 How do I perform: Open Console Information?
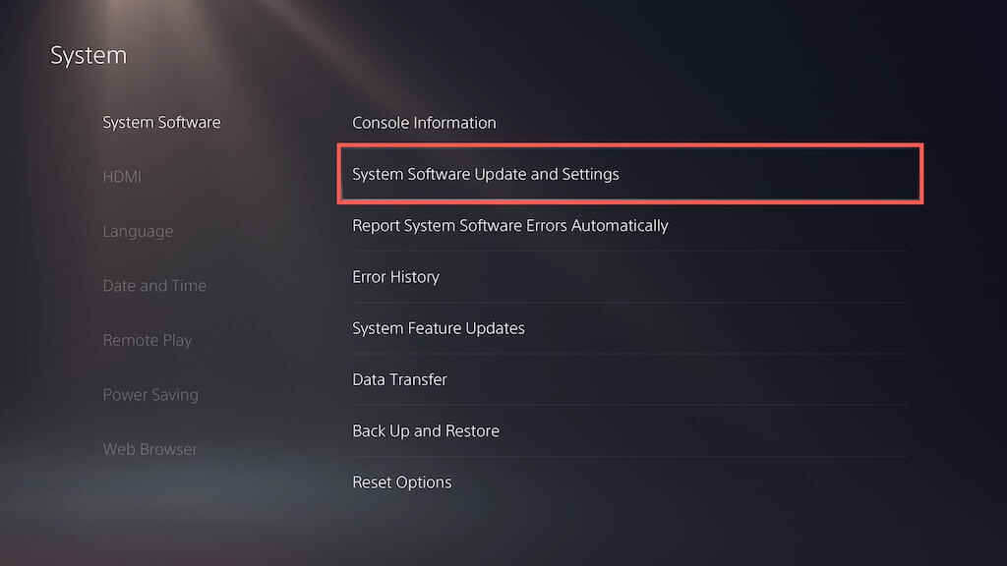point(424,123)
